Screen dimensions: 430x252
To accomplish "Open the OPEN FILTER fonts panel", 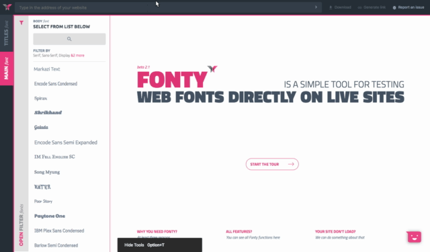I will pos(21,225).
